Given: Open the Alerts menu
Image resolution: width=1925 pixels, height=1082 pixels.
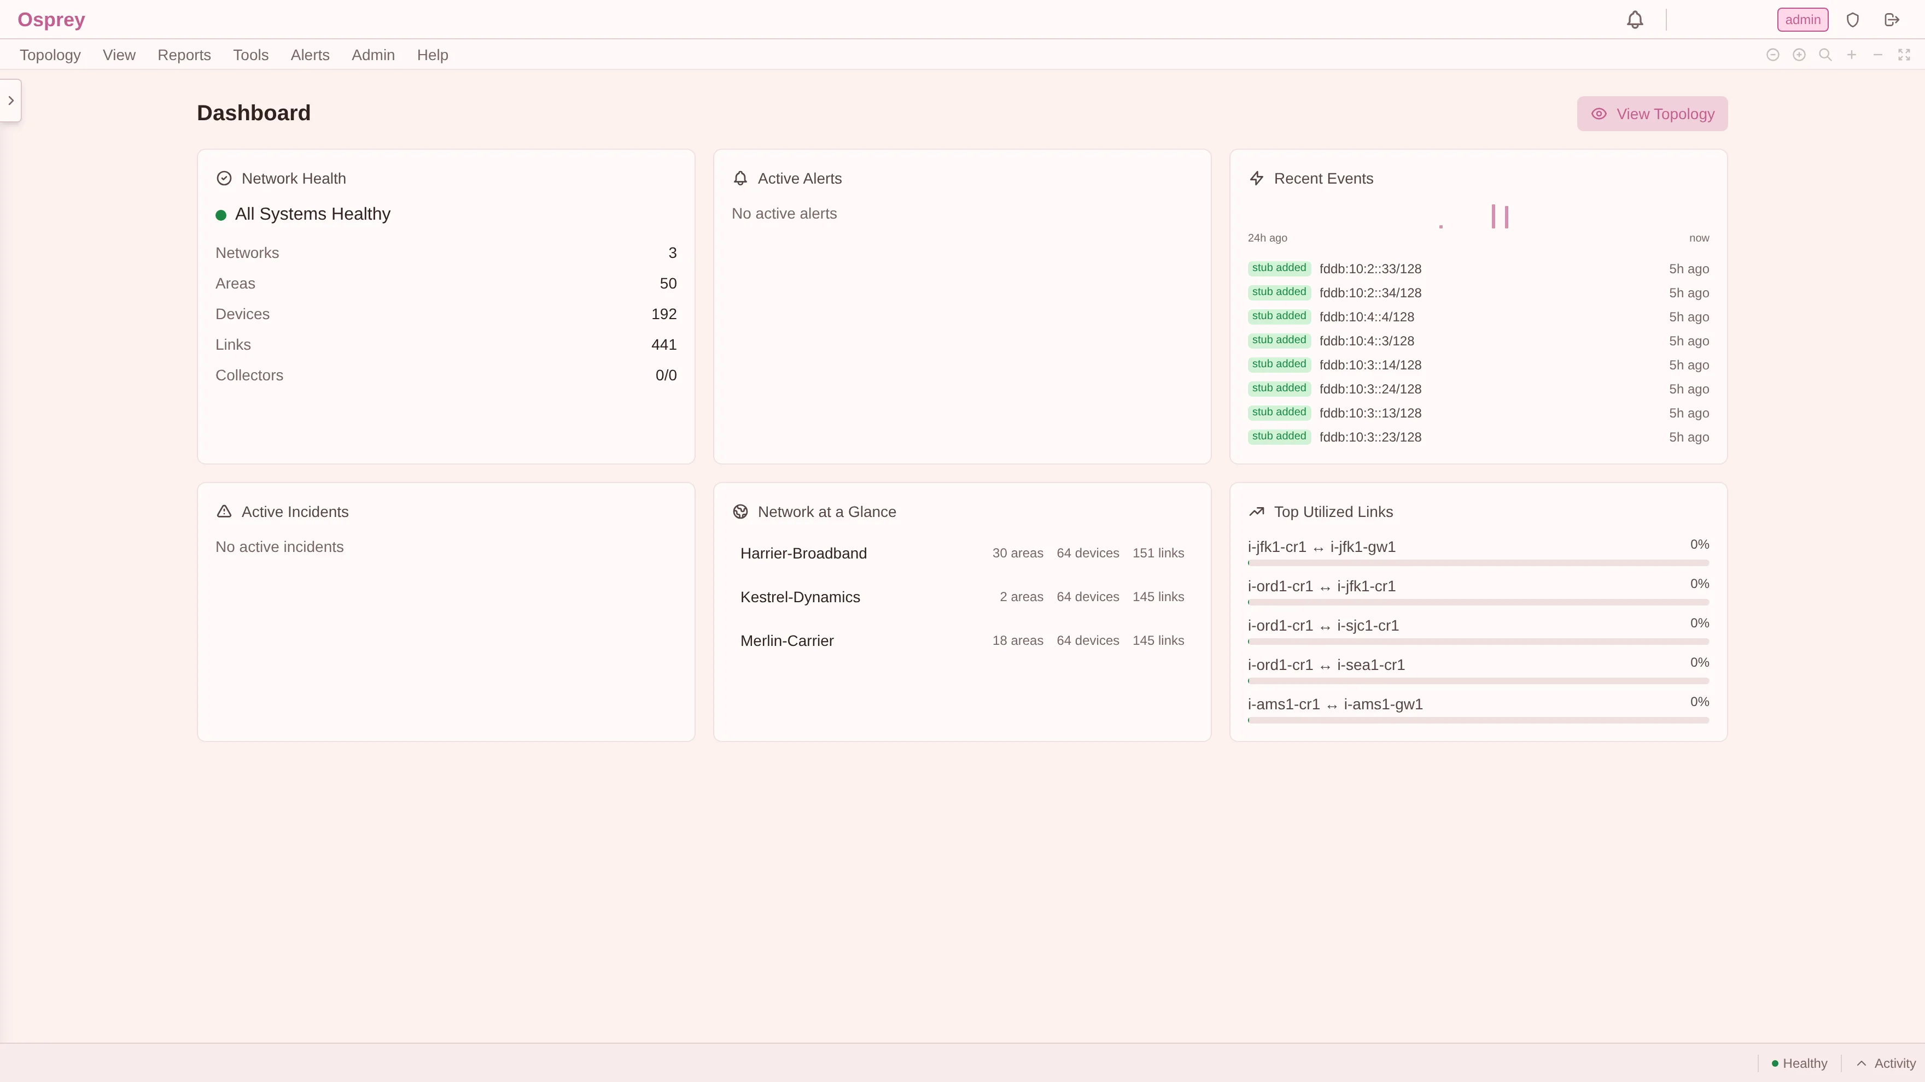Looking at the screenshot, I should coord(310,55).
